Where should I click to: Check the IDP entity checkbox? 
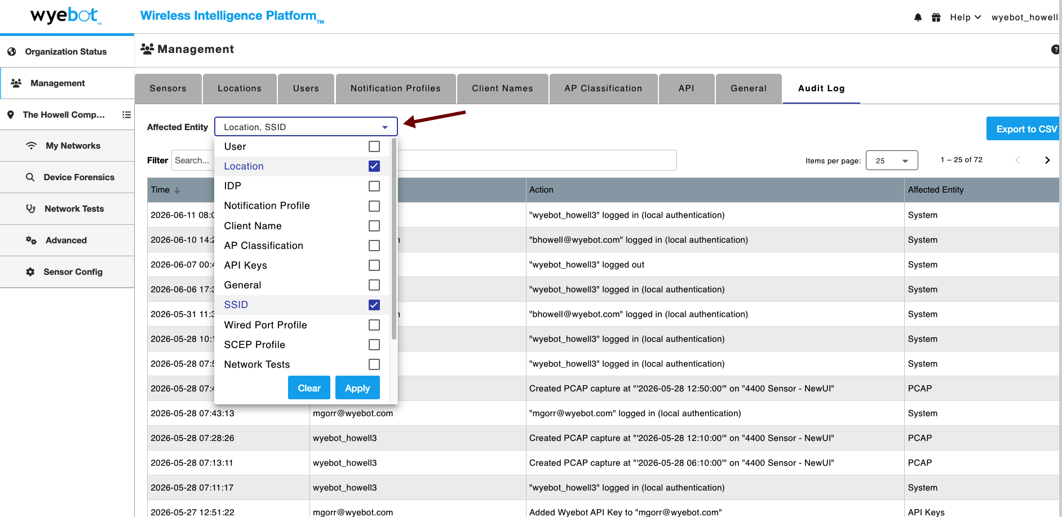[x=374, y=186]
